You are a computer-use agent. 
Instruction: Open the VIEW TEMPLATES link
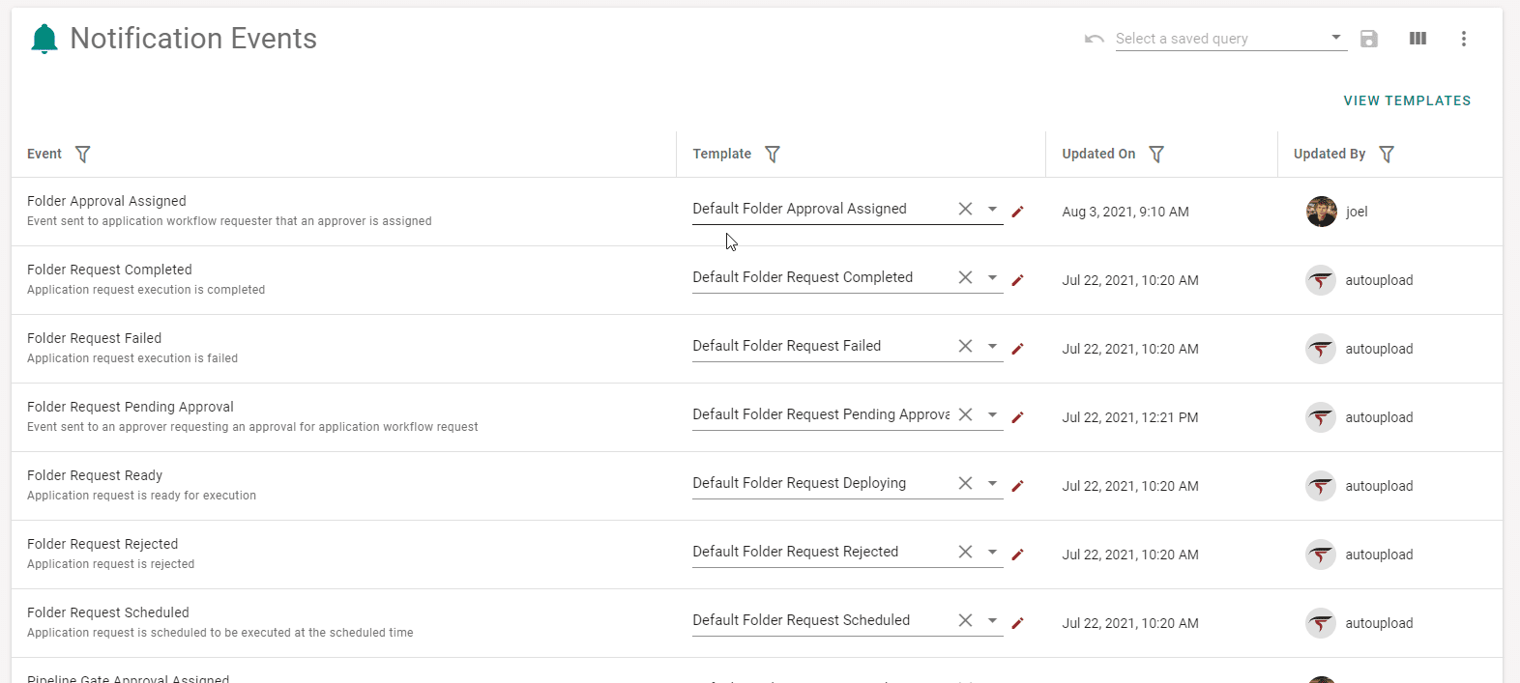pyautogui.click(x=1407, y=100)
